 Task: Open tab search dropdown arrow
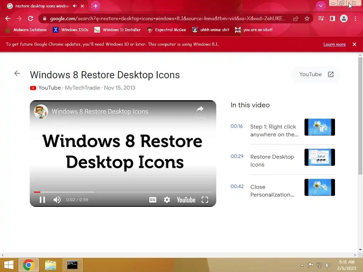coord(320,6)
